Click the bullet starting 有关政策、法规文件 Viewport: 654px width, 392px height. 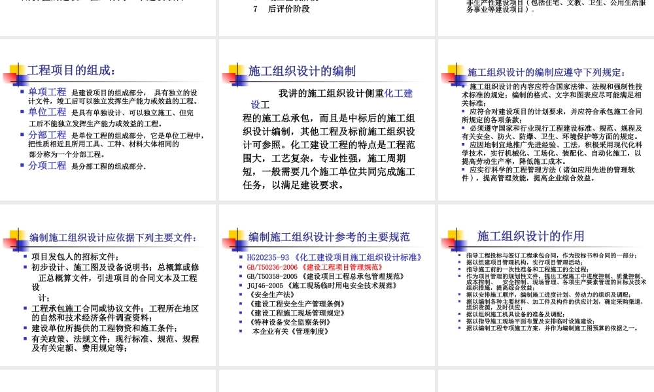(x=115, y=343)
